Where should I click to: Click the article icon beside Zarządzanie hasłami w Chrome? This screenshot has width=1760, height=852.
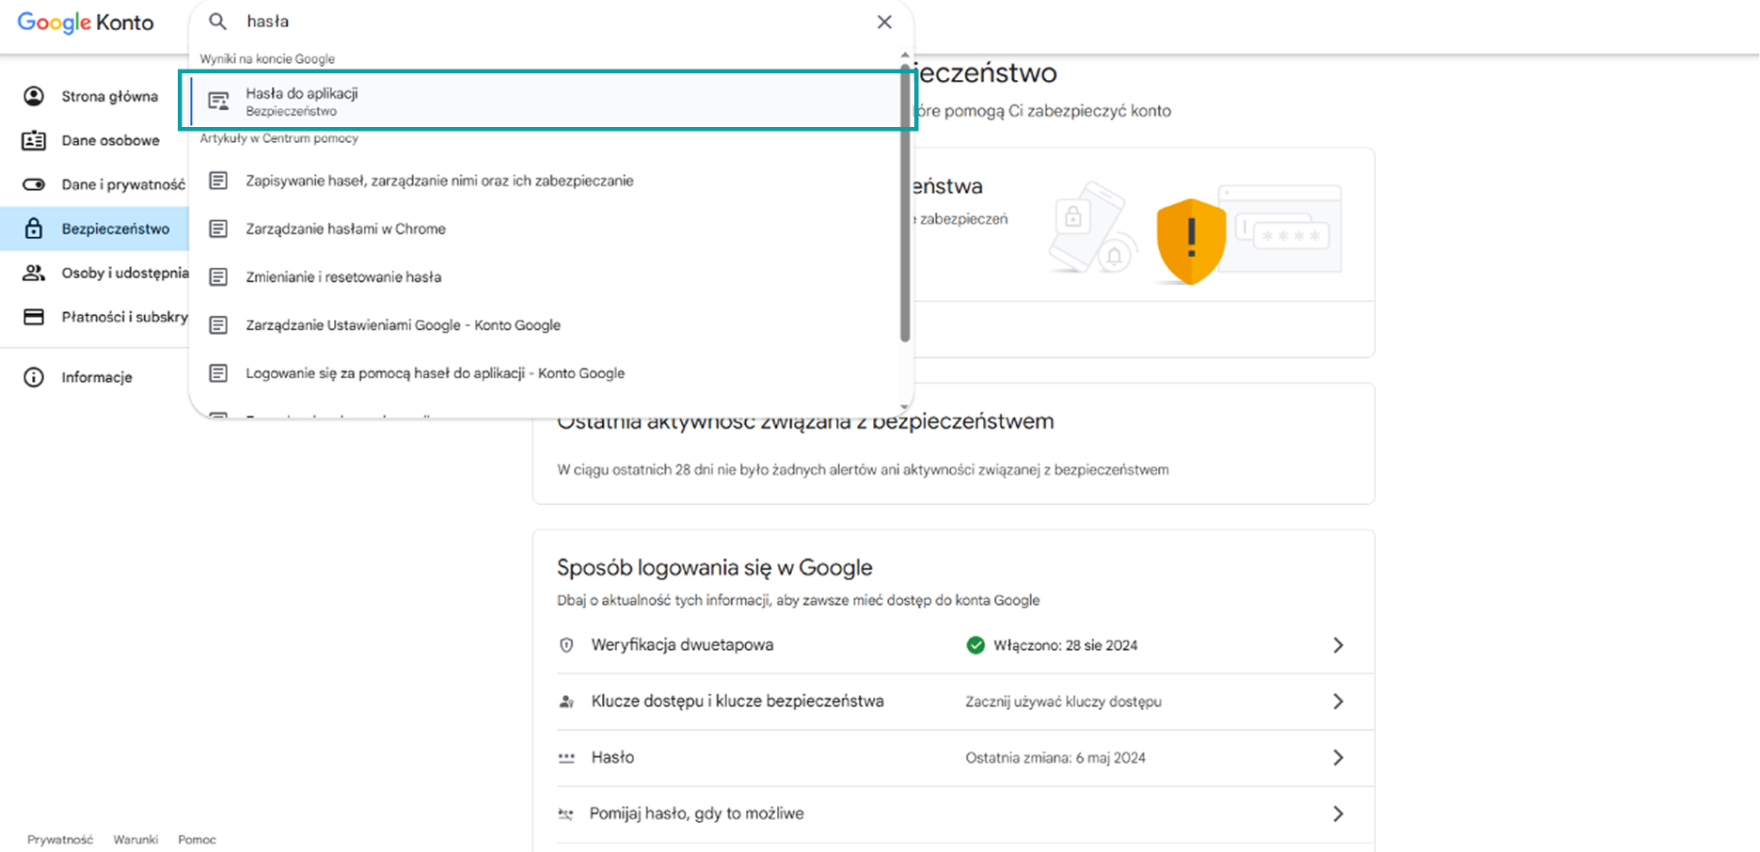pos(219,228)
